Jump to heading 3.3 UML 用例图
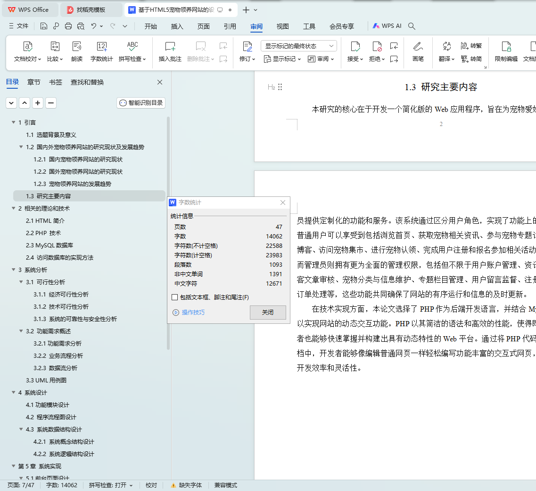 [46, 380]
